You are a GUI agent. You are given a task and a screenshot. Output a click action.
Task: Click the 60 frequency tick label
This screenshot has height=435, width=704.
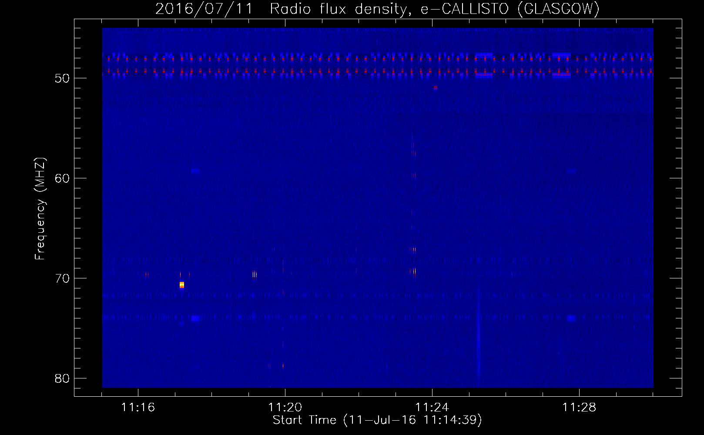pos(62,178)
